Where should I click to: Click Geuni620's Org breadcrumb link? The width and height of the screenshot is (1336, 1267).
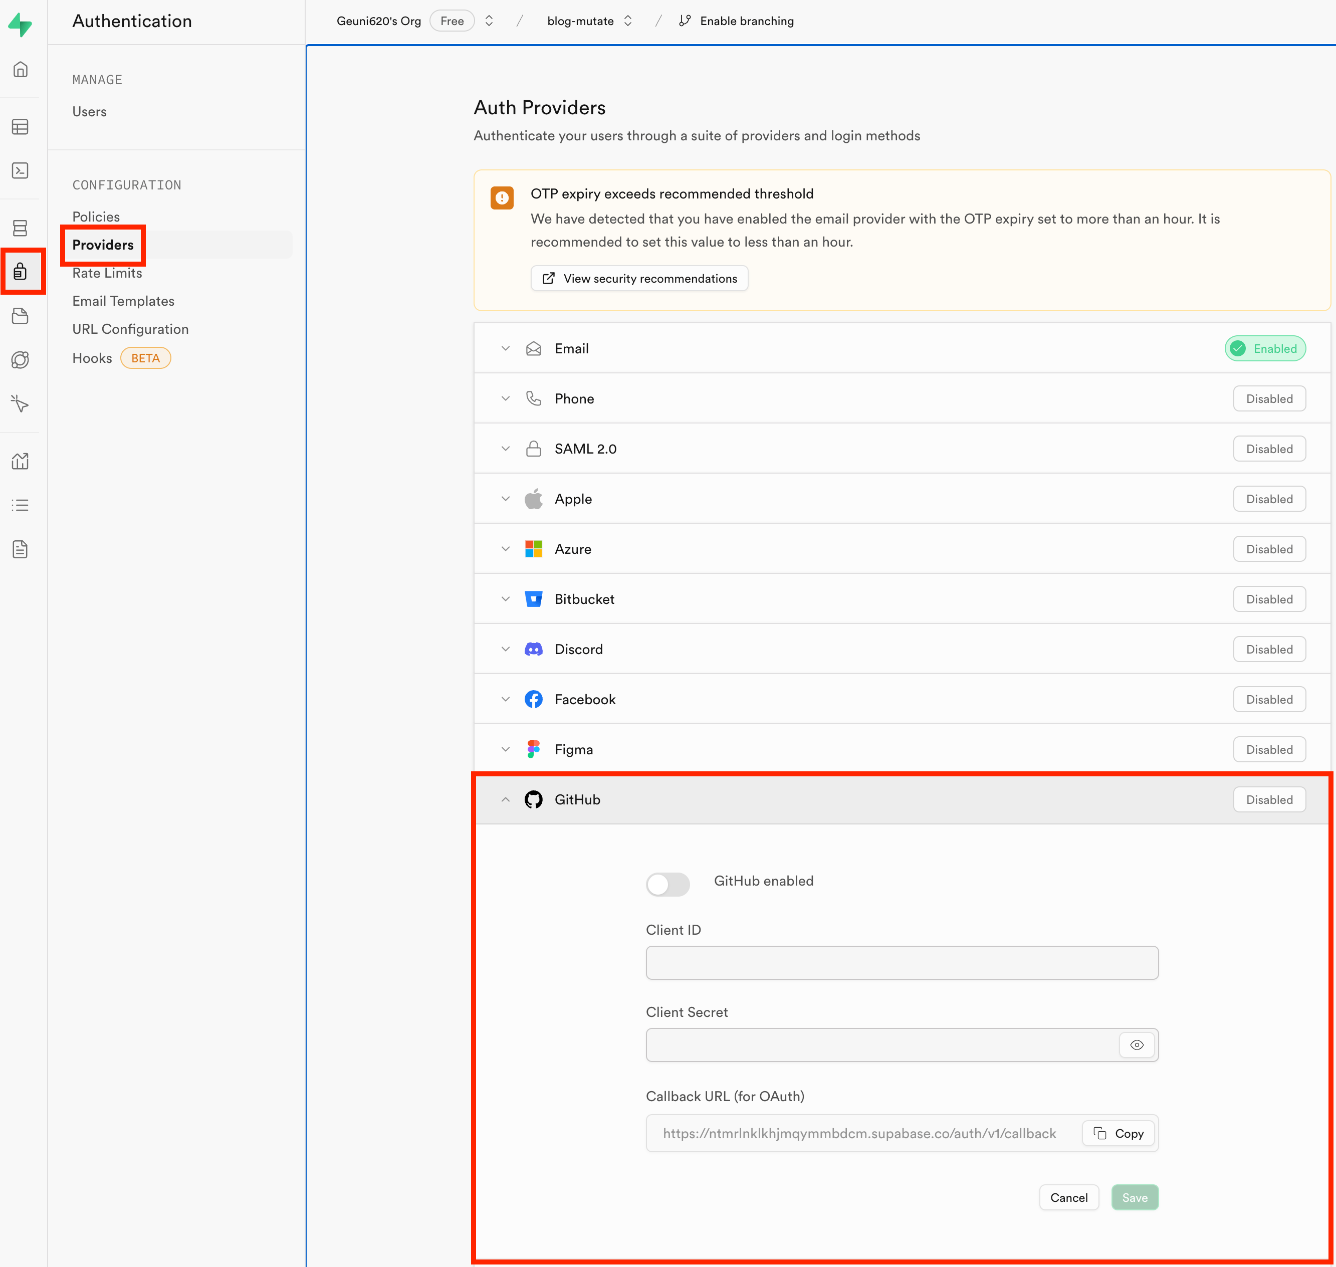pos(378,21)
